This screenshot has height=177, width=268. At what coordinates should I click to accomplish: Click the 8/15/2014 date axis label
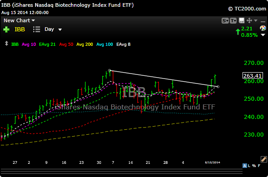[x=212, y=162]
